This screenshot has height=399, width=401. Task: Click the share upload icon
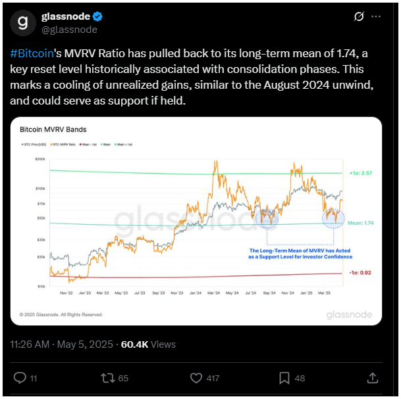[373, 378]
